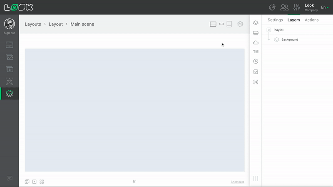Select the clock widget tool

coord(256,61)
